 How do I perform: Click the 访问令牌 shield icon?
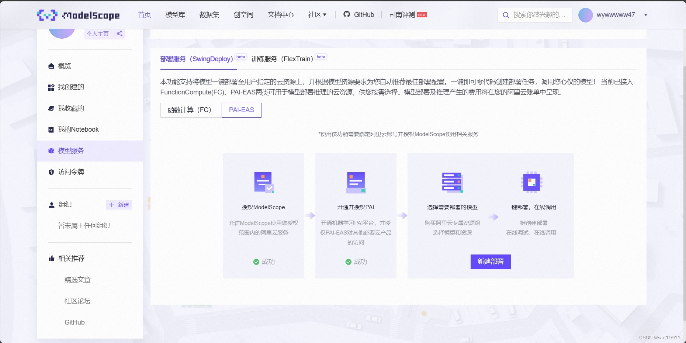point(51,172)
